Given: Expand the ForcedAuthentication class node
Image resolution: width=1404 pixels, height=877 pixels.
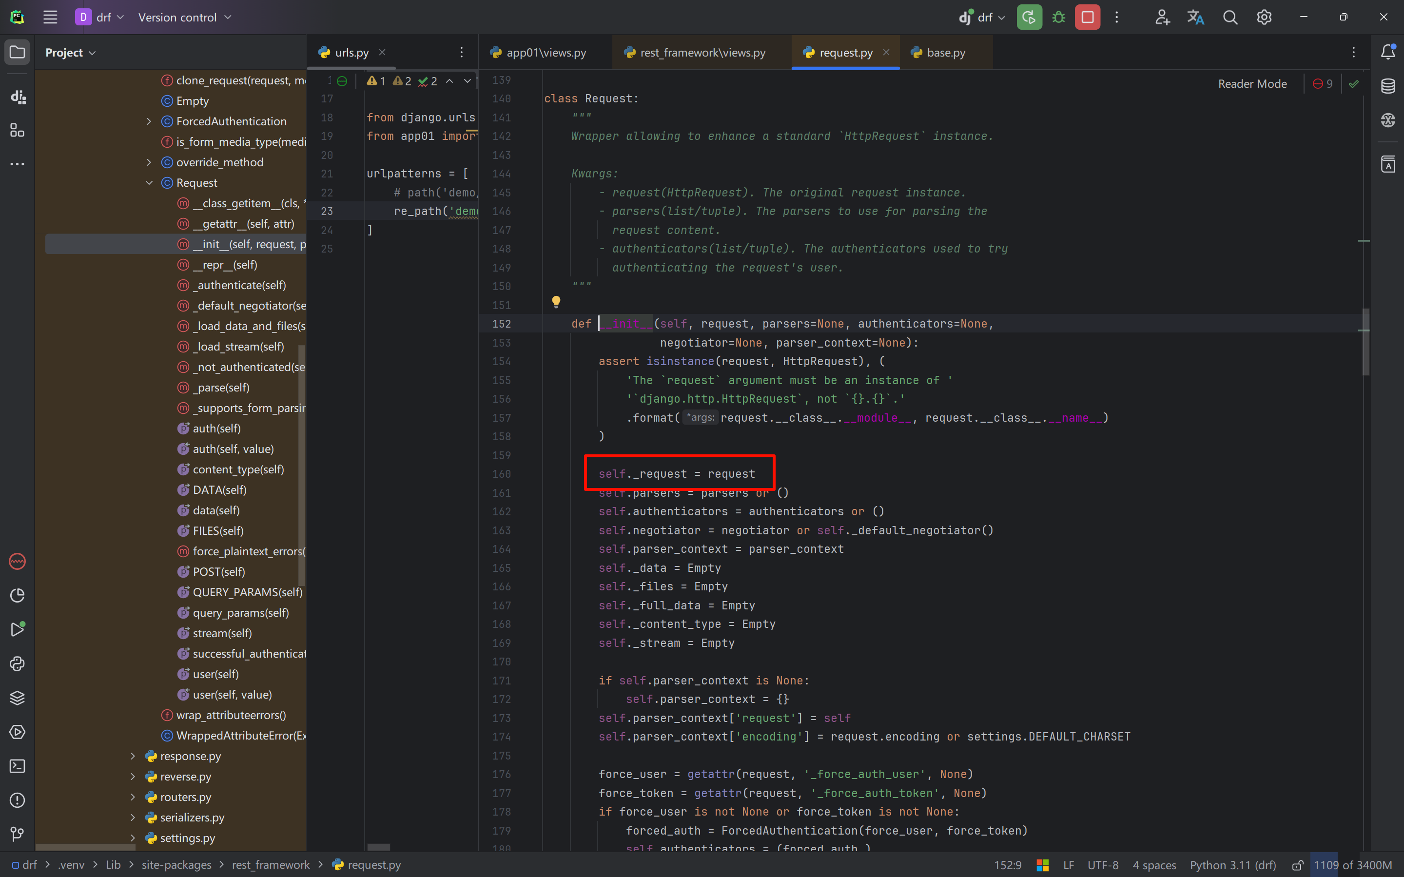Looking at the screenshot, I should click(x=149, y=121).
